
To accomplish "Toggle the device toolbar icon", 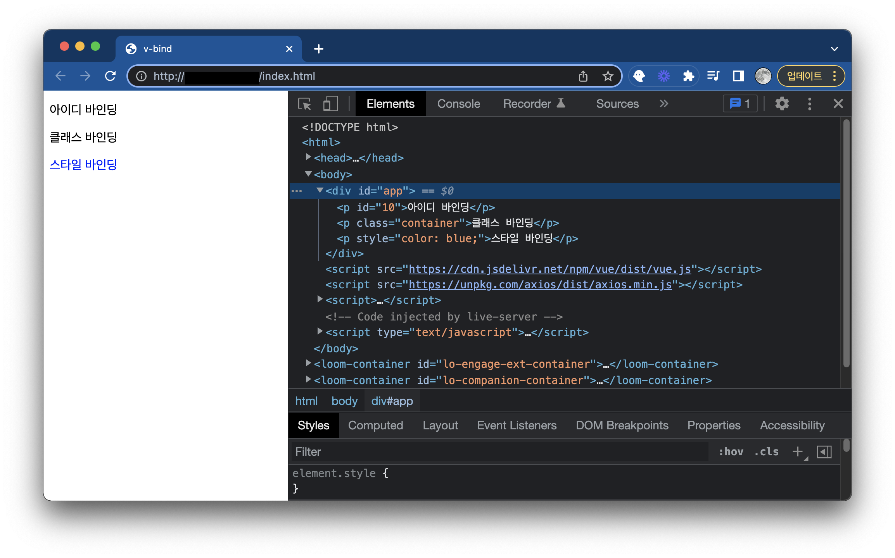I will pyautogui.click(x=330, y=104).
